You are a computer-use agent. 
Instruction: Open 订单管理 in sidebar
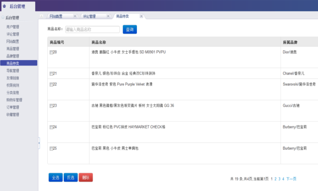coord(13,107)
